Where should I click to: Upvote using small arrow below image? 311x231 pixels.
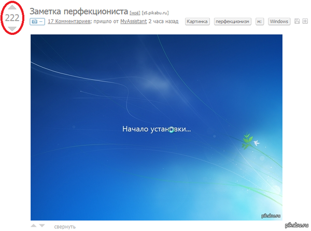(x=34, y=226)
